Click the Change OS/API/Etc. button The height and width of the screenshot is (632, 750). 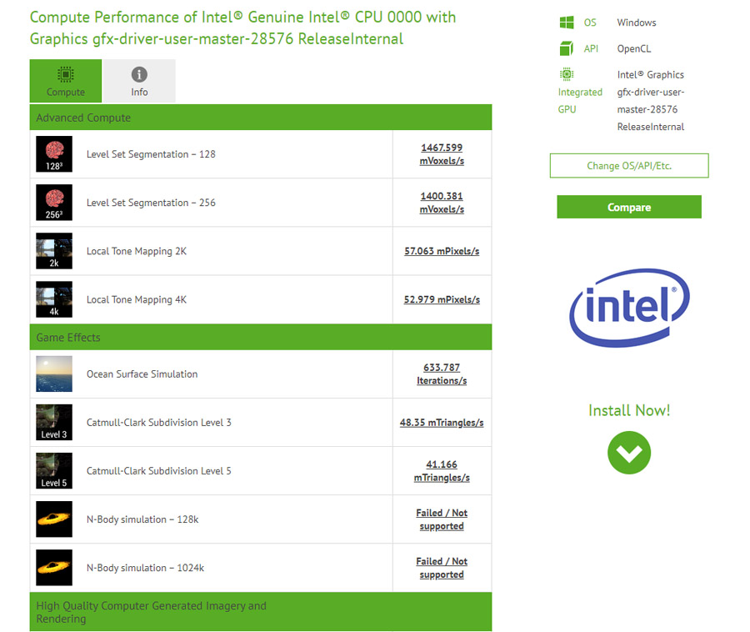click(x=629, y=166)
